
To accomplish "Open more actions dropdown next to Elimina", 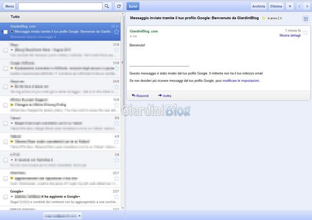I will [290, 6].
